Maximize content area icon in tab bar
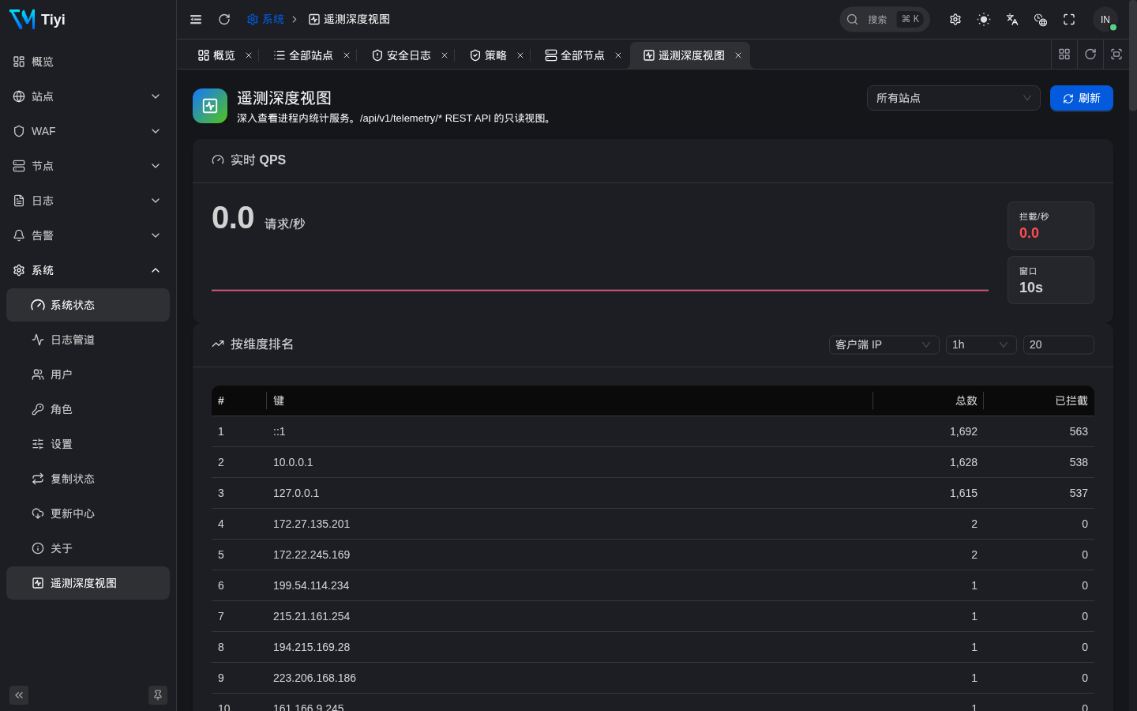Screen dimensions: 1137x711 pyautogui.click(x=1116, y=54)
